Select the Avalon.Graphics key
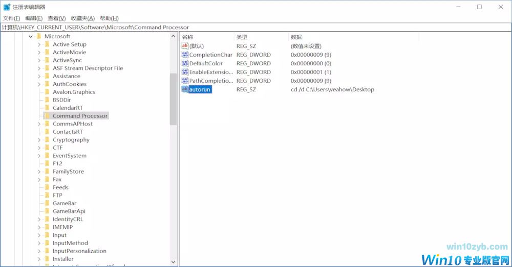 pyautogui.click(x=74, y=92)
